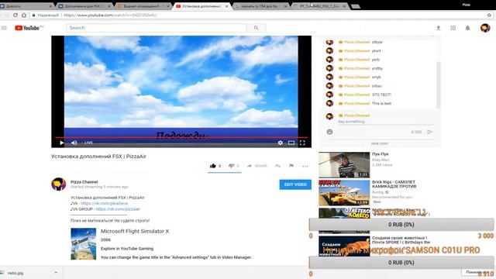Image resolution: width=496 pixels, height=279 pixels.
Task: Open the VK GROUP link
Action: (x=118, y=209)
